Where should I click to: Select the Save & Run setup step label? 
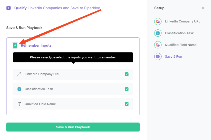(x=173, y=56)
